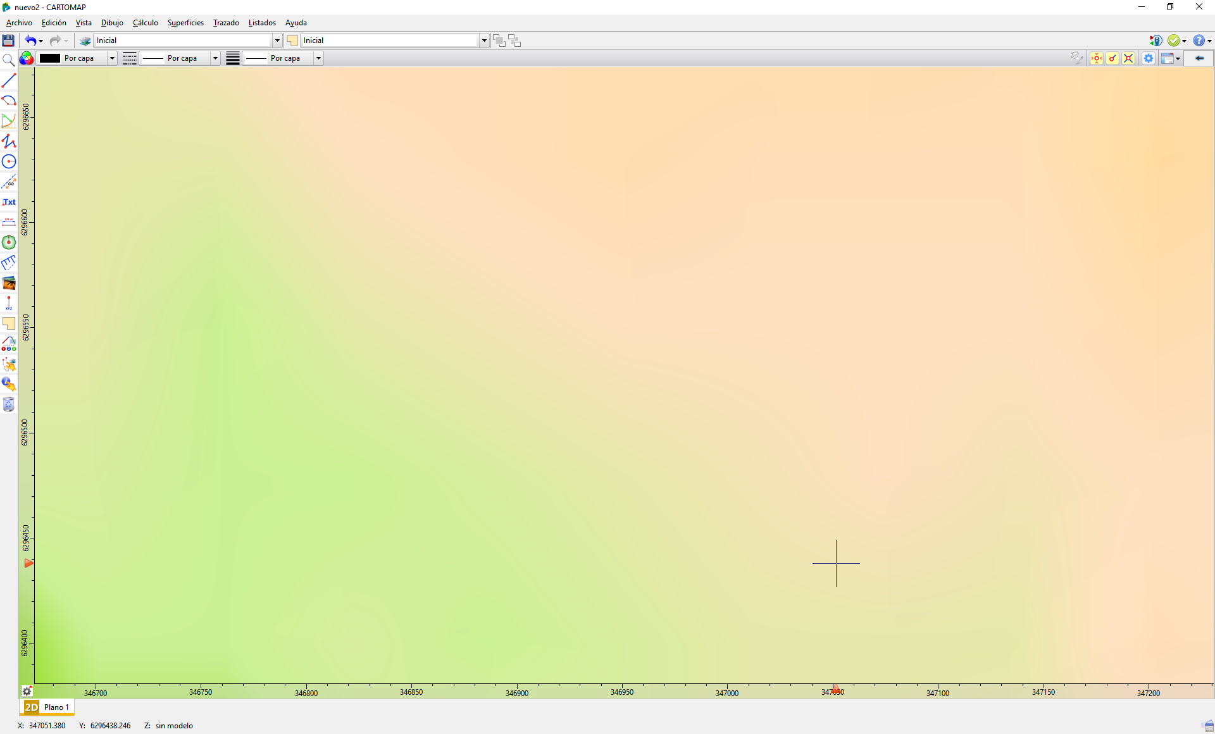Open the Trazado menu
1215x734 pixels.
[x=226, y=23]
